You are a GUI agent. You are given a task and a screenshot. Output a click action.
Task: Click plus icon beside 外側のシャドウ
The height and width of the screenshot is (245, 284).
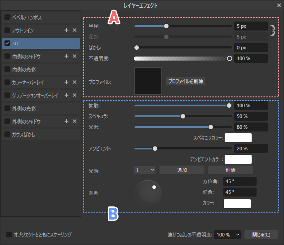tap(67, 121)
